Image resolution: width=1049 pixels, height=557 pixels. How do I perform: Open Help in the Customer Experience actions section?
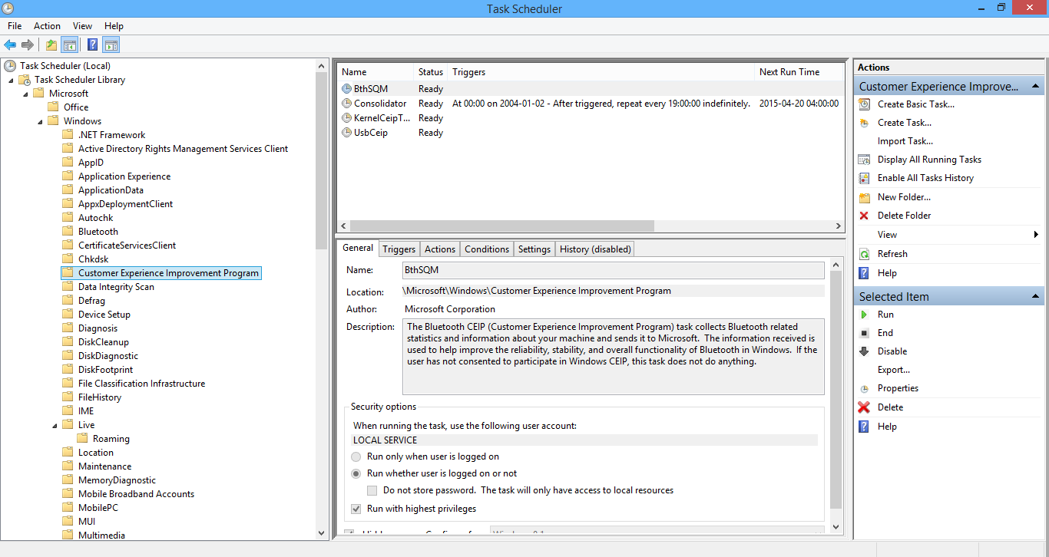tap(887, 273)
